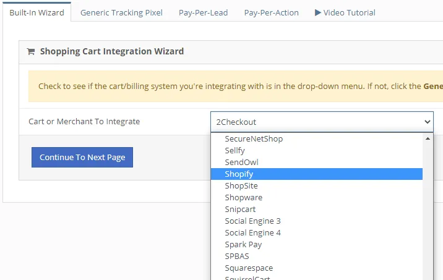Image resolution: width=443 pixels, height=280 pixels.
Task: Click the shopping cart icon in wizard header
Action: [31, 51]
